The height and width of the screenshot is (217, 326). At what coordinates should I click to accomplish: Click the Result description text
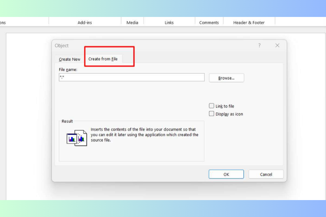(x=144, y=135)
